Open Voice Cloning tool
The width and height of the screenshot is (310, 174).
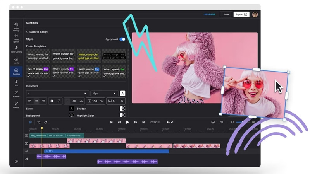click(x=16, y=49)
